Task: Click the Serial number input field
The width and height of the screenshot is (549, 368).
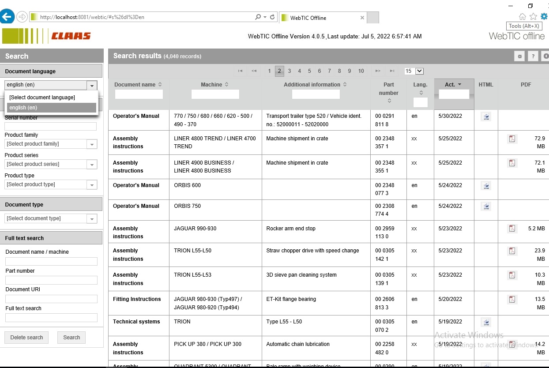Action: pos(50,126)
